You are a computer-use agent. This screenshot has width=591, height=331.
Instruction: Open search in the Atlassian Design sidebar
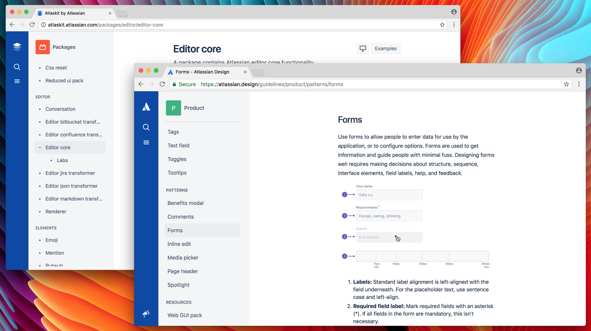click(146, 127)
